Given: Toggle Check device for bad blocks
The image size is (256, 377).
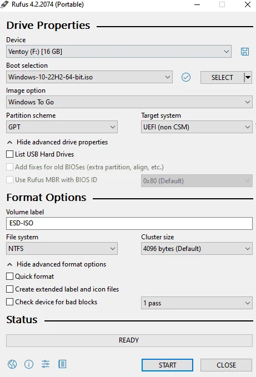Looking at the screenshot, I should pos(9,301).
